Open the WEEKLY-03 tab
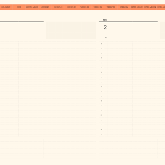The image size is (165, 165). [x=85, y=7]
